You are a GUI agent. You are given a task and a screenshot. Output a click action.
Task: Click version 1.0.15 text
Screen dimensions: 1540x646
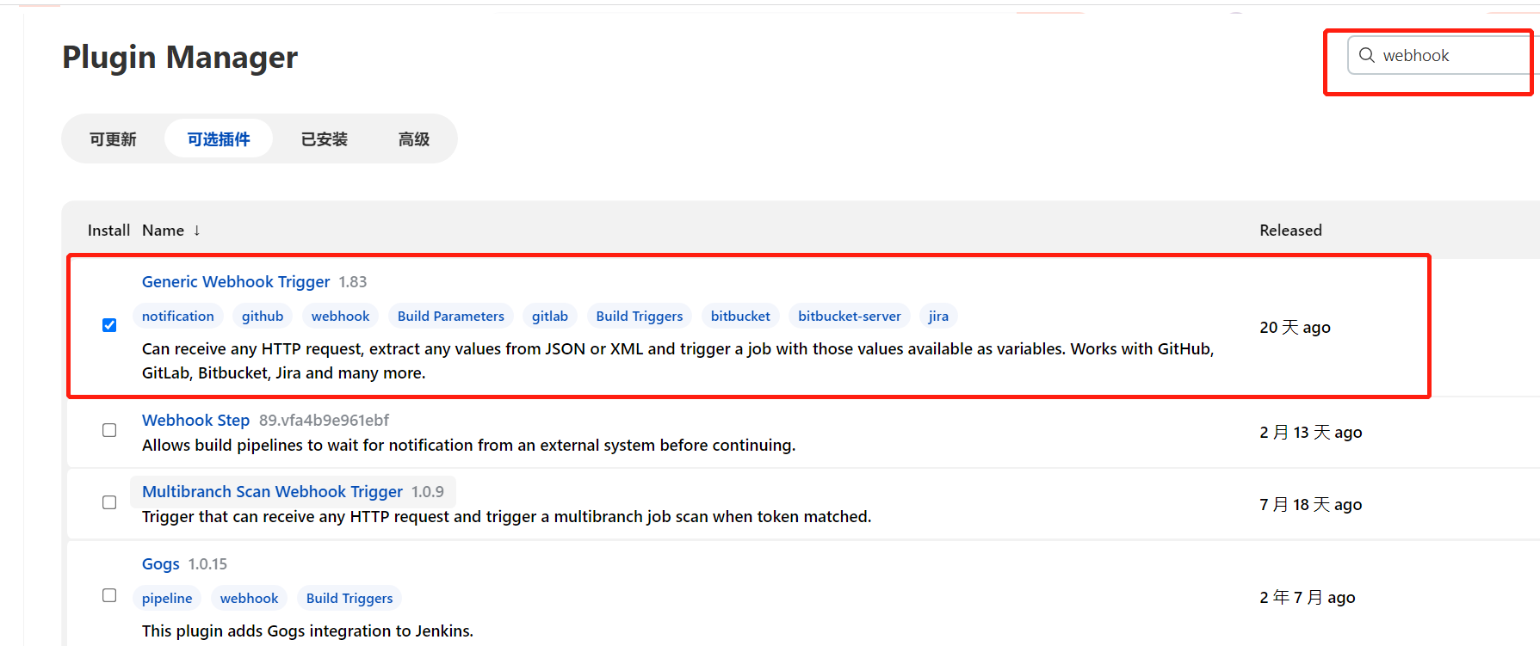(207, 564)
